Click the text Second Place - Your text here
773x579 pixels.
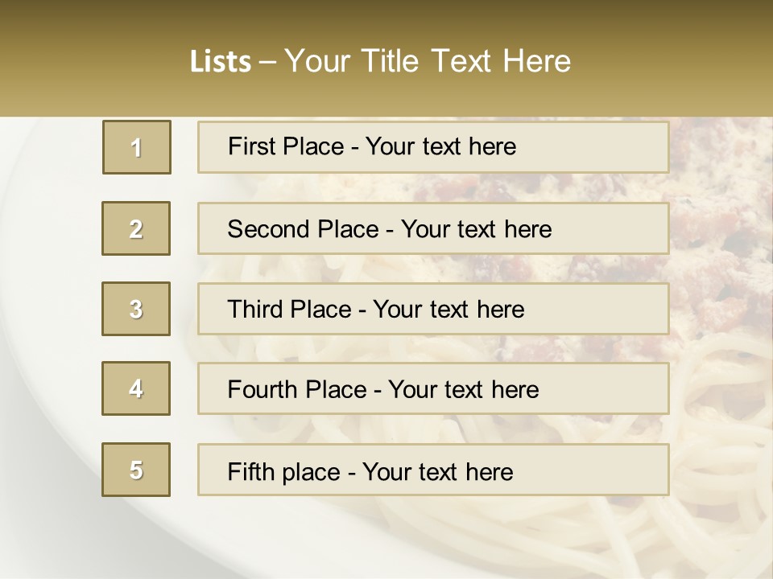(390, 229)
